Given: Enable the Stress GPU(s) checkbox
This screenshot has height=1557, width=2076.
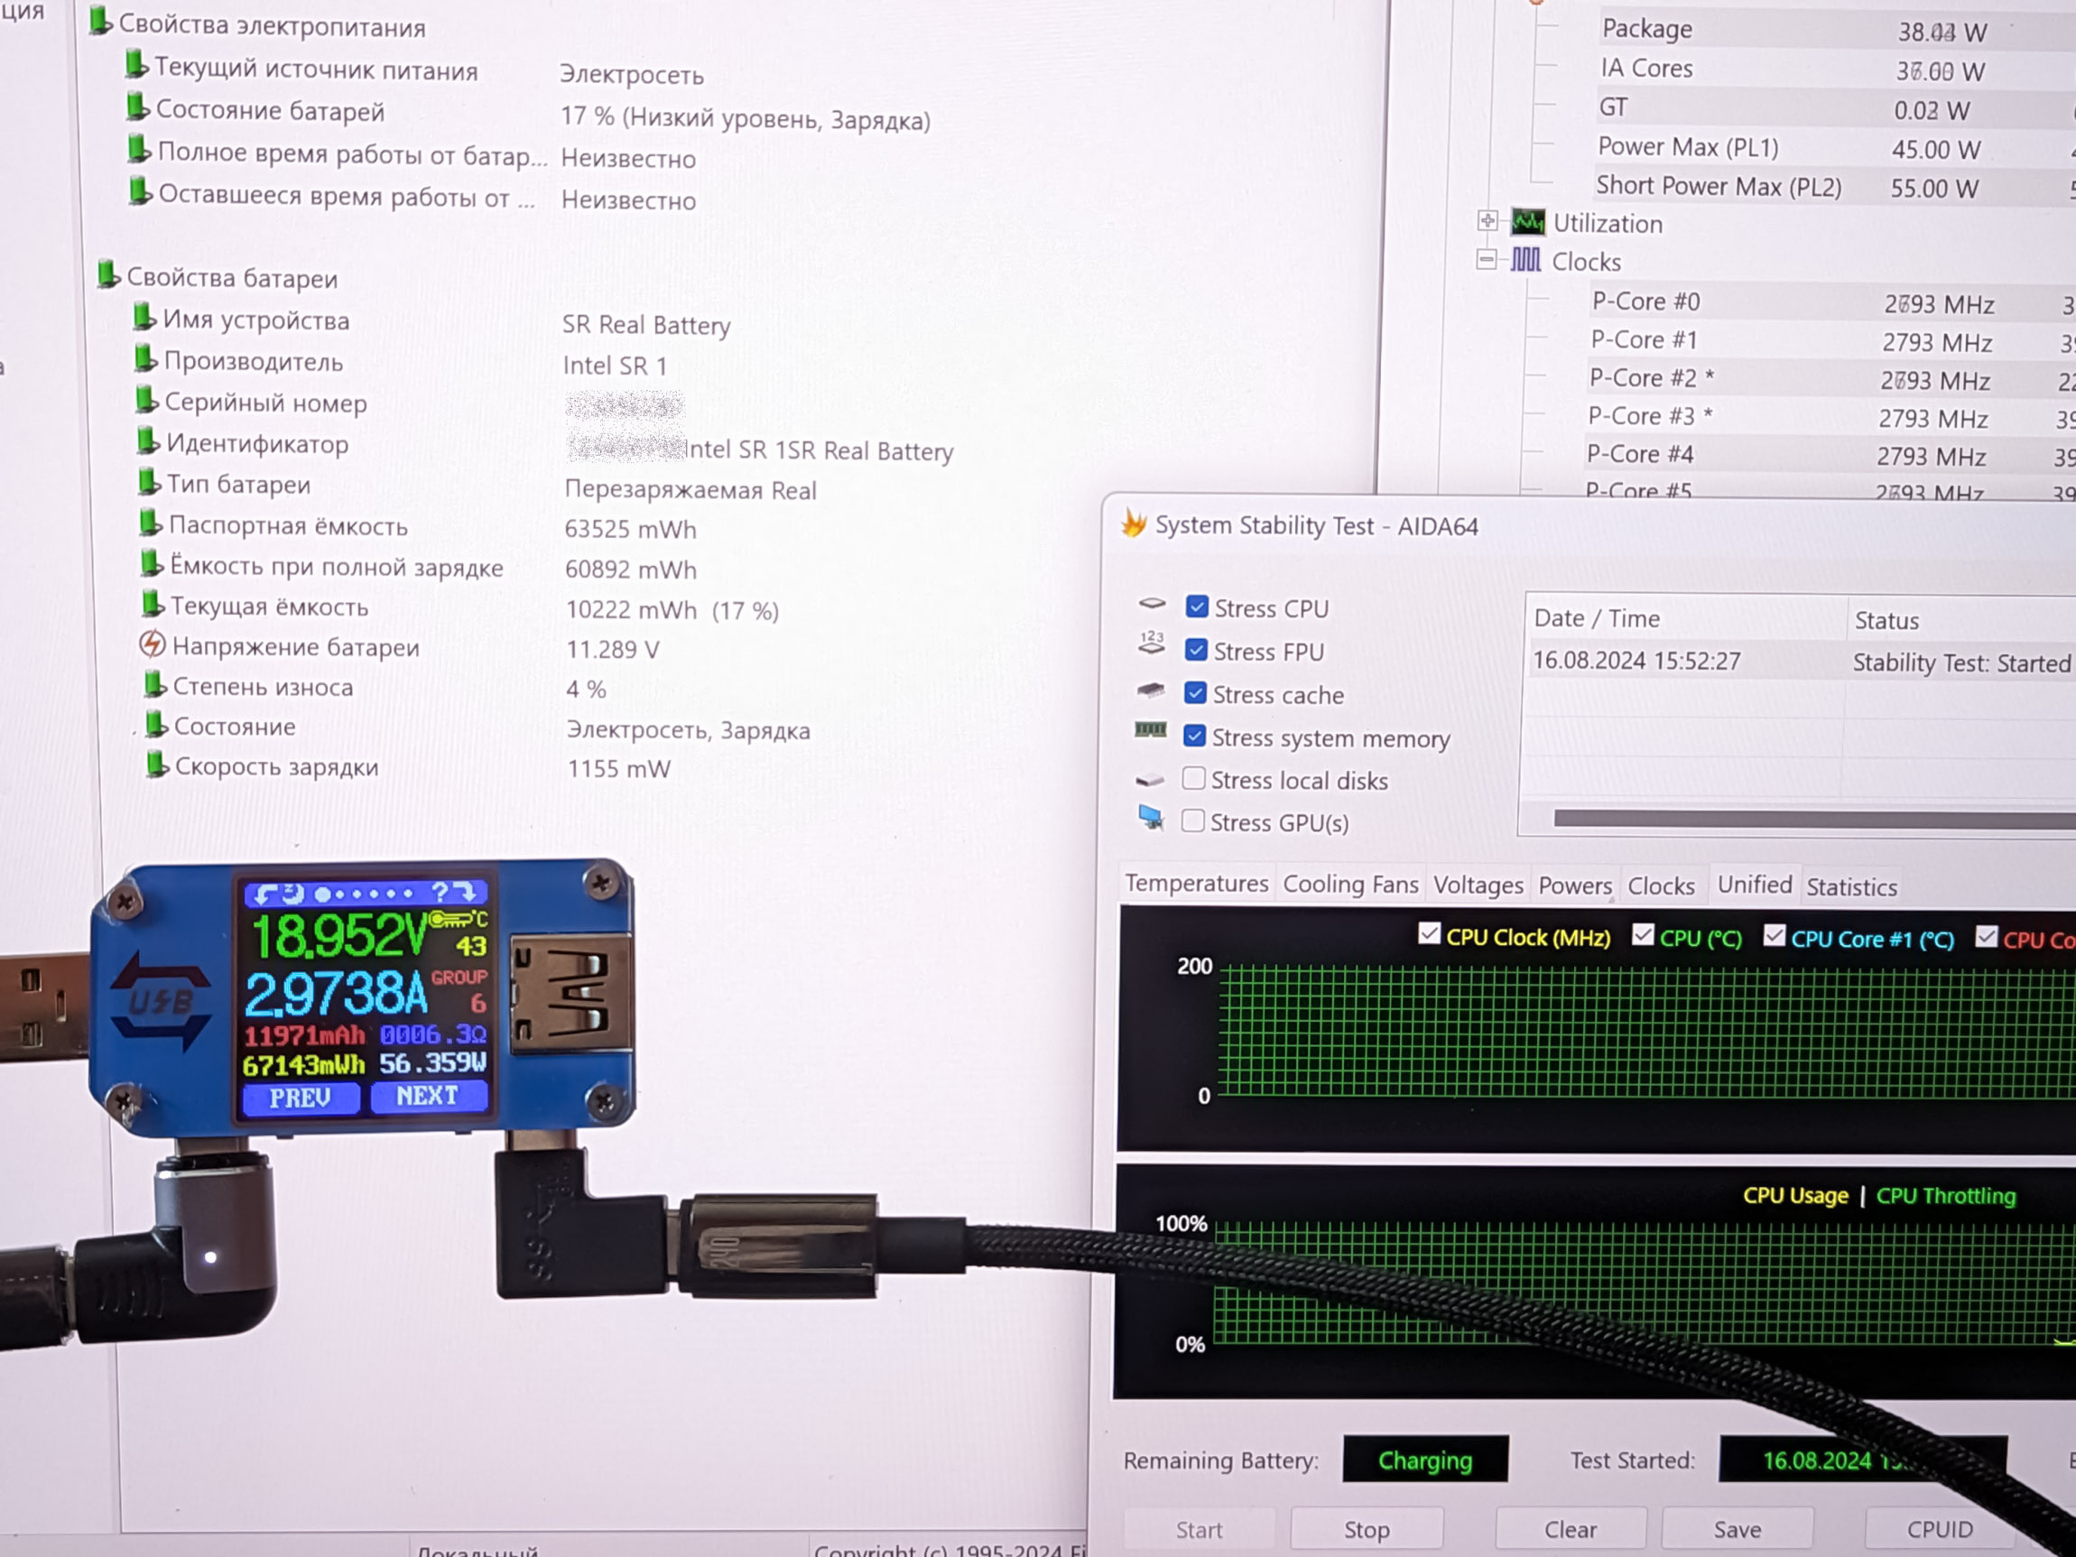Looking at the screenshot, I should 1193,820.
